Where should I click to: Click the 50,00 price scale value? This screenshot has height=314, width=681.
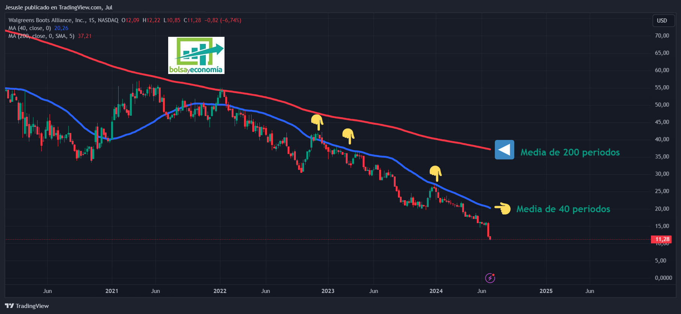click(662, 105)
